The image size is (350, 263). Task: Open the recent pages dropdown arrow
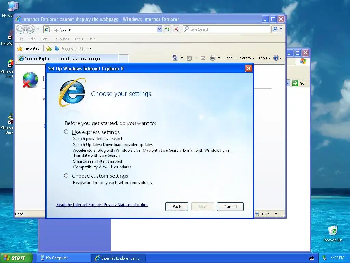(x=38, y=29)
